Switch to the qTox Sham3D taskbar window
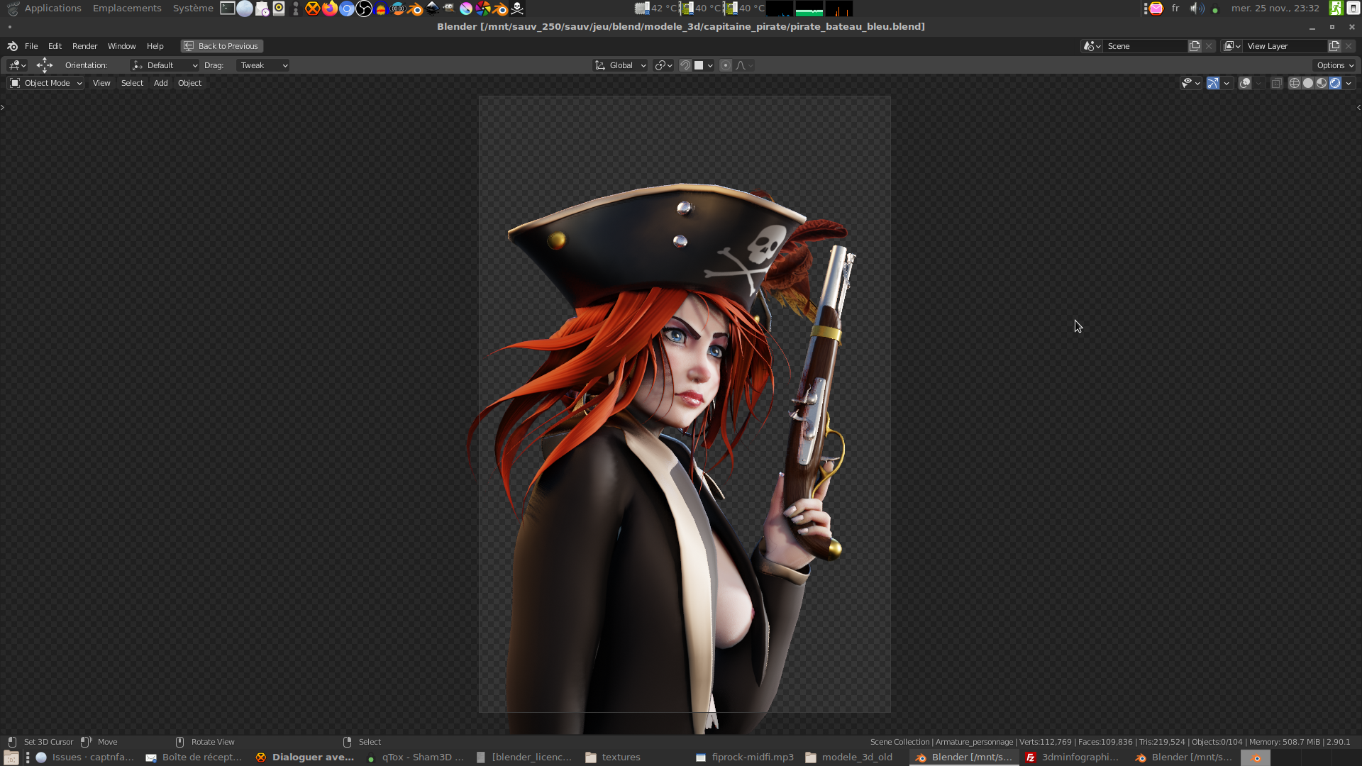Screen dimensions: 1362x766 [x=416, y=757]
